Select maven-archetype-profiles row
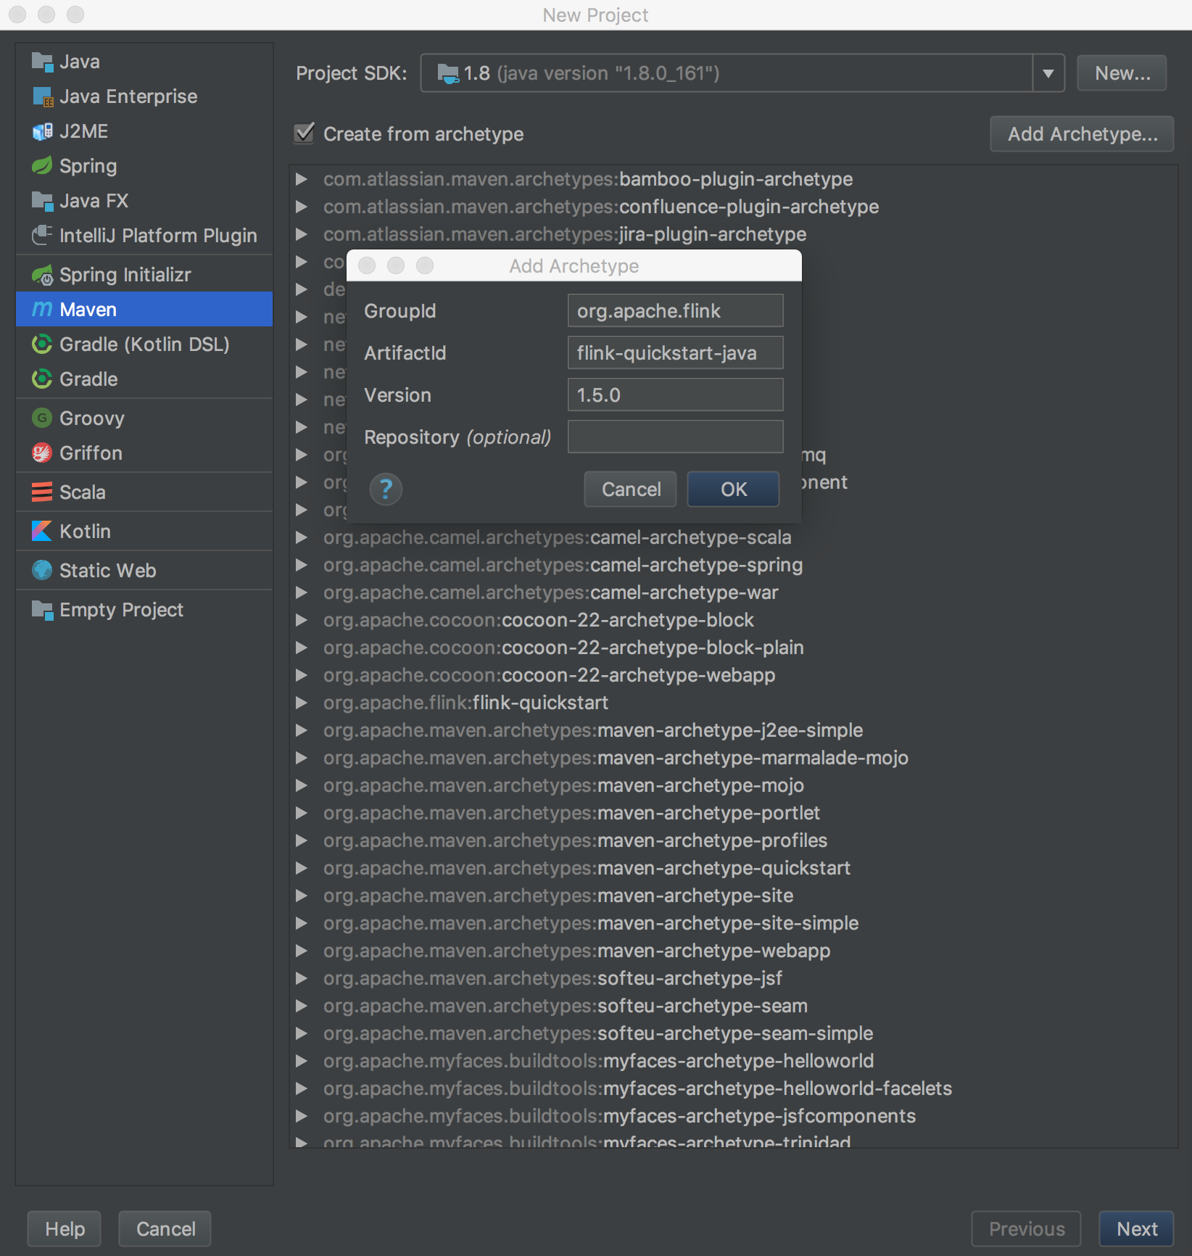 (x=733, y=840)
